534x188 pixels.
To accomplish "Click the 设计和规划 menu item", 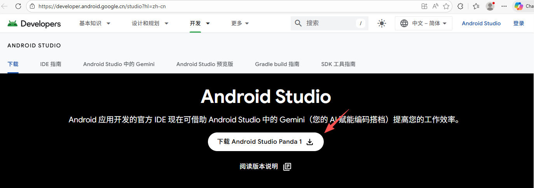I will point(145,23).
